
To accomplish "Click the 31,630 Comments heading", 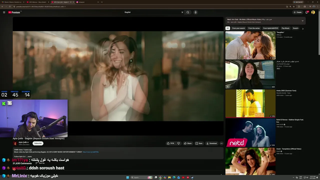I will tap(22, 163).
